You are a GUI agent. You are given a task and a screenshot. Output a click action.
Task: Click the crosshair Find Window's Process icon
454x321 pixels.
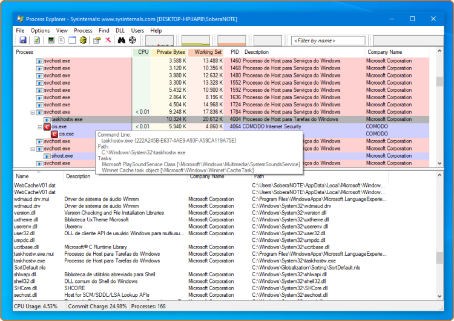(x=133, y=40)
